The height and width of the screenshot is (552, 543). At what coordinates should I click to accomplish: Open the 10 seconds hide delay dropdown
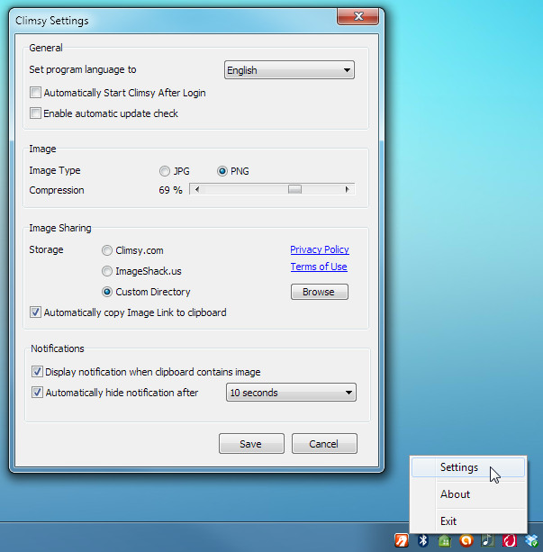coord(291,393)
